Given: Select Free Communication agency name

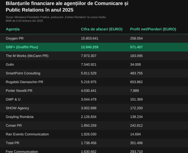Looking at the screenshot, I should point(22,151).
